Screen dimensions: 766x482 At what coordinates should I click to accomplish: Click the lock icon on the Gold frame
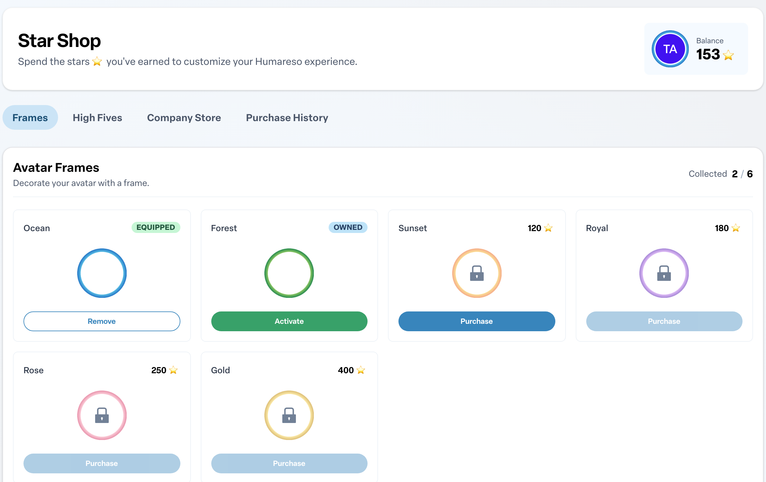[x=289, y=415]
